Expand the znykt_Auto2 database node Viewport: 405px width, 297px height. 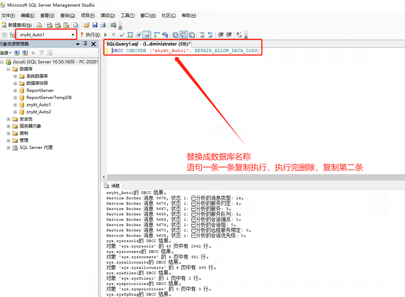pyautogui.click(x=15, y=112)
